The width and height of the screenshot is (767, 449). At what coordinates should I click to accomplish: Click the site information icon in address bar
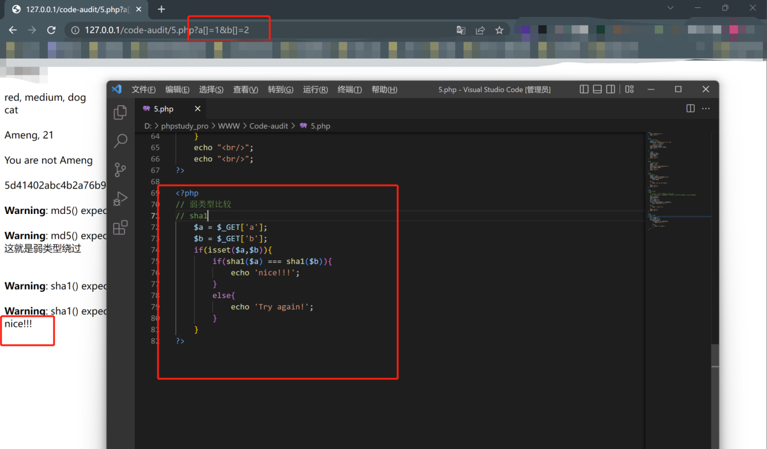(x=75, y=30)
